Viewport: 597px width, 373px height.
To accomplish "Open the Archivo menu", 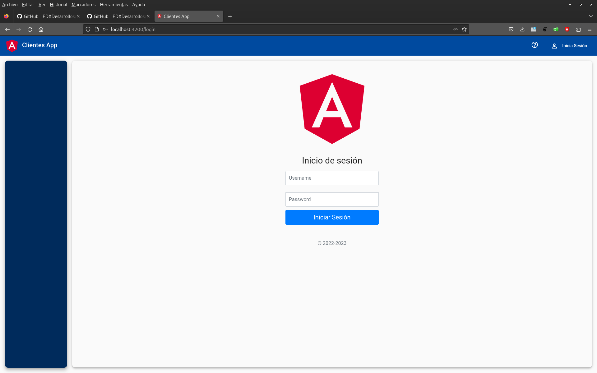I will pos(10,5).
